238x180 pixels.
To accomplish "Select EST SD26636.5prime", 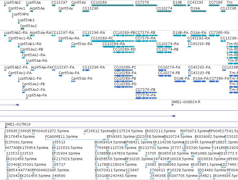I will [x=199, y=162].
